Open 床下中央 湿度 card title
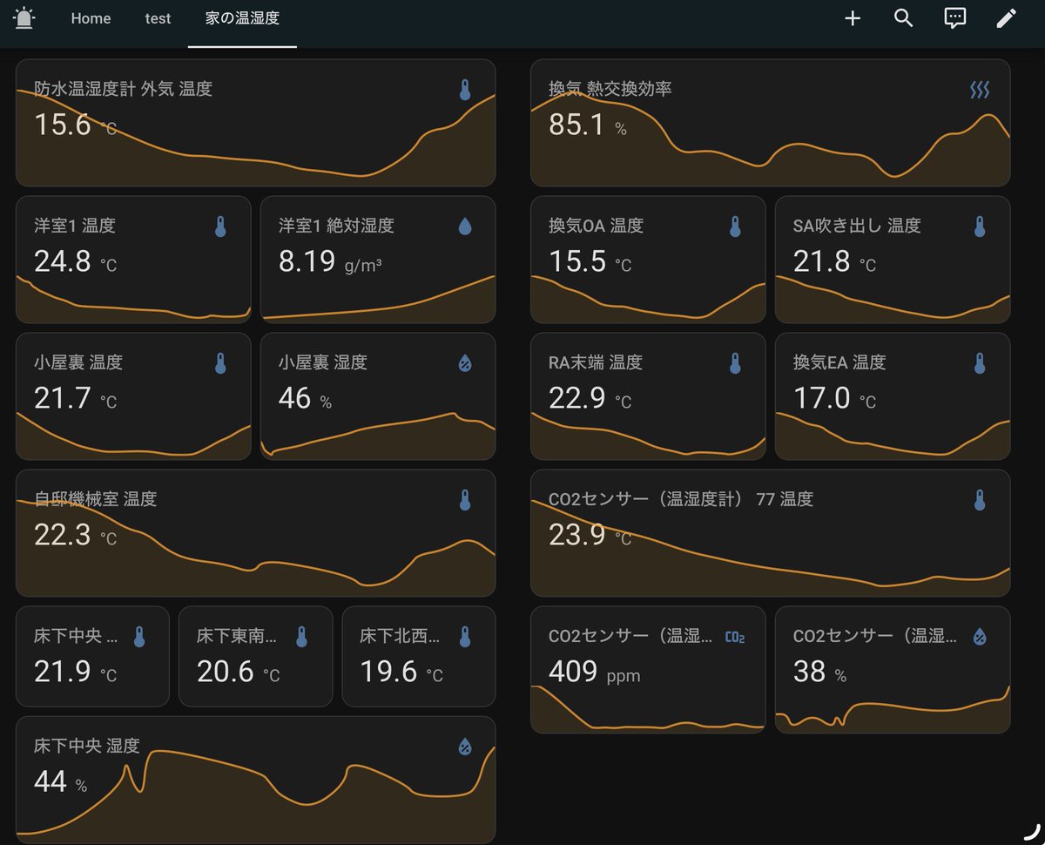 click(87, 746)
